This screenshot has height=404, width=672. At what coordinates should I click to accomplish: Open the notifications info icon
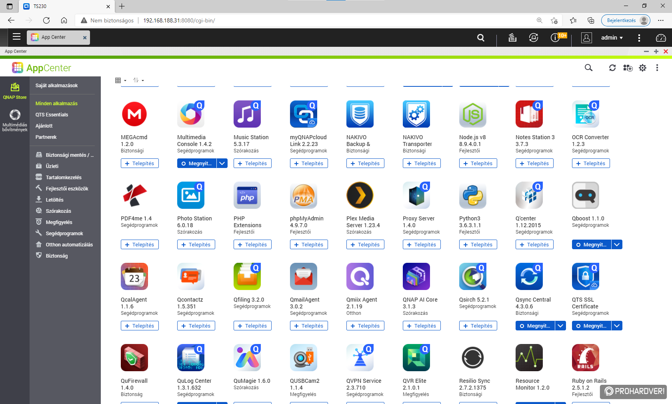pyautogui.click(x=555, y=38)
